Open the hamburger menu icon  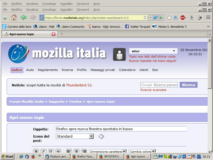click(208, 17)
